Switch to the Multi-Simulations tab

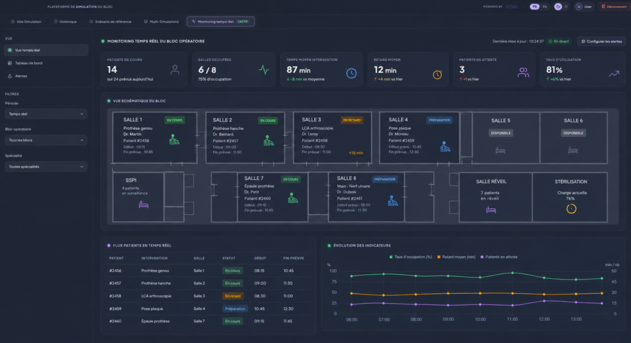(161, 22)
